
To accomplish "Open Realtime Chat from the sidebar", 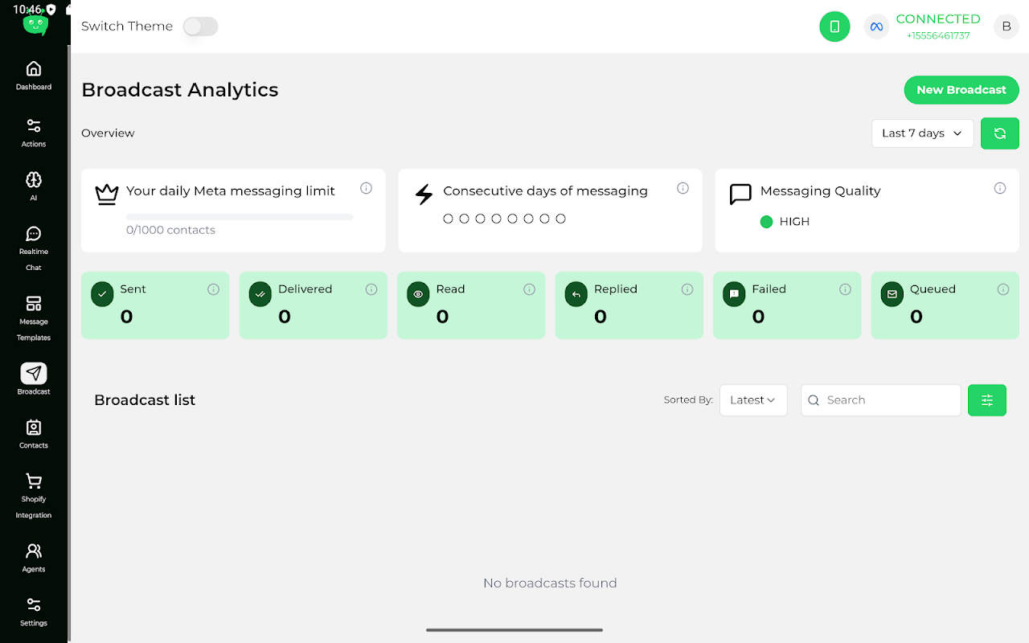I will click(33, 248).
